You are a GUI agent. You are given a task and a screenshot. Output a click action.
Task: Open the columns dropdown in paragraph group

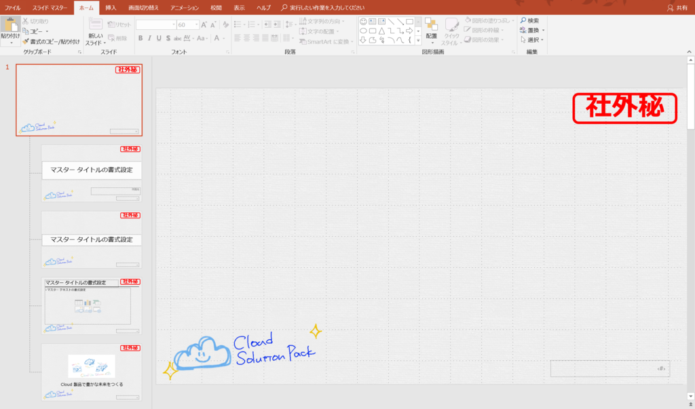pos(288,38)
